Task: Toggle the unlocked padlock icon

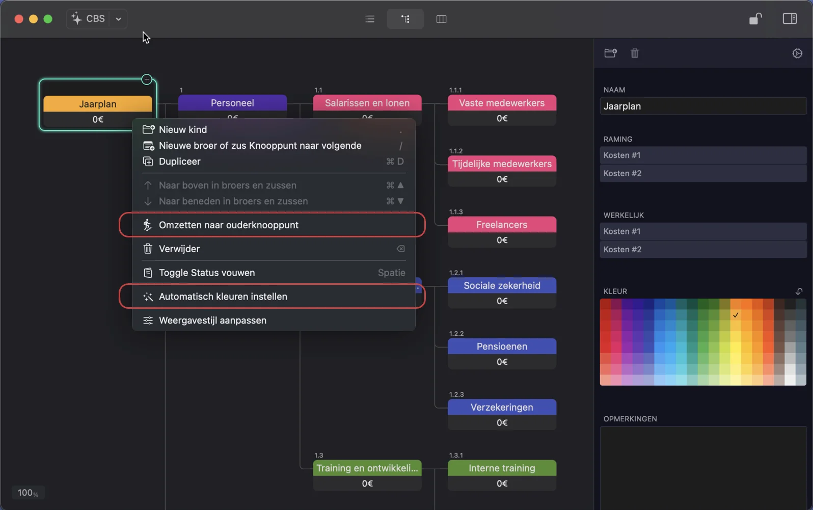Action: click(x=755, y=19)
